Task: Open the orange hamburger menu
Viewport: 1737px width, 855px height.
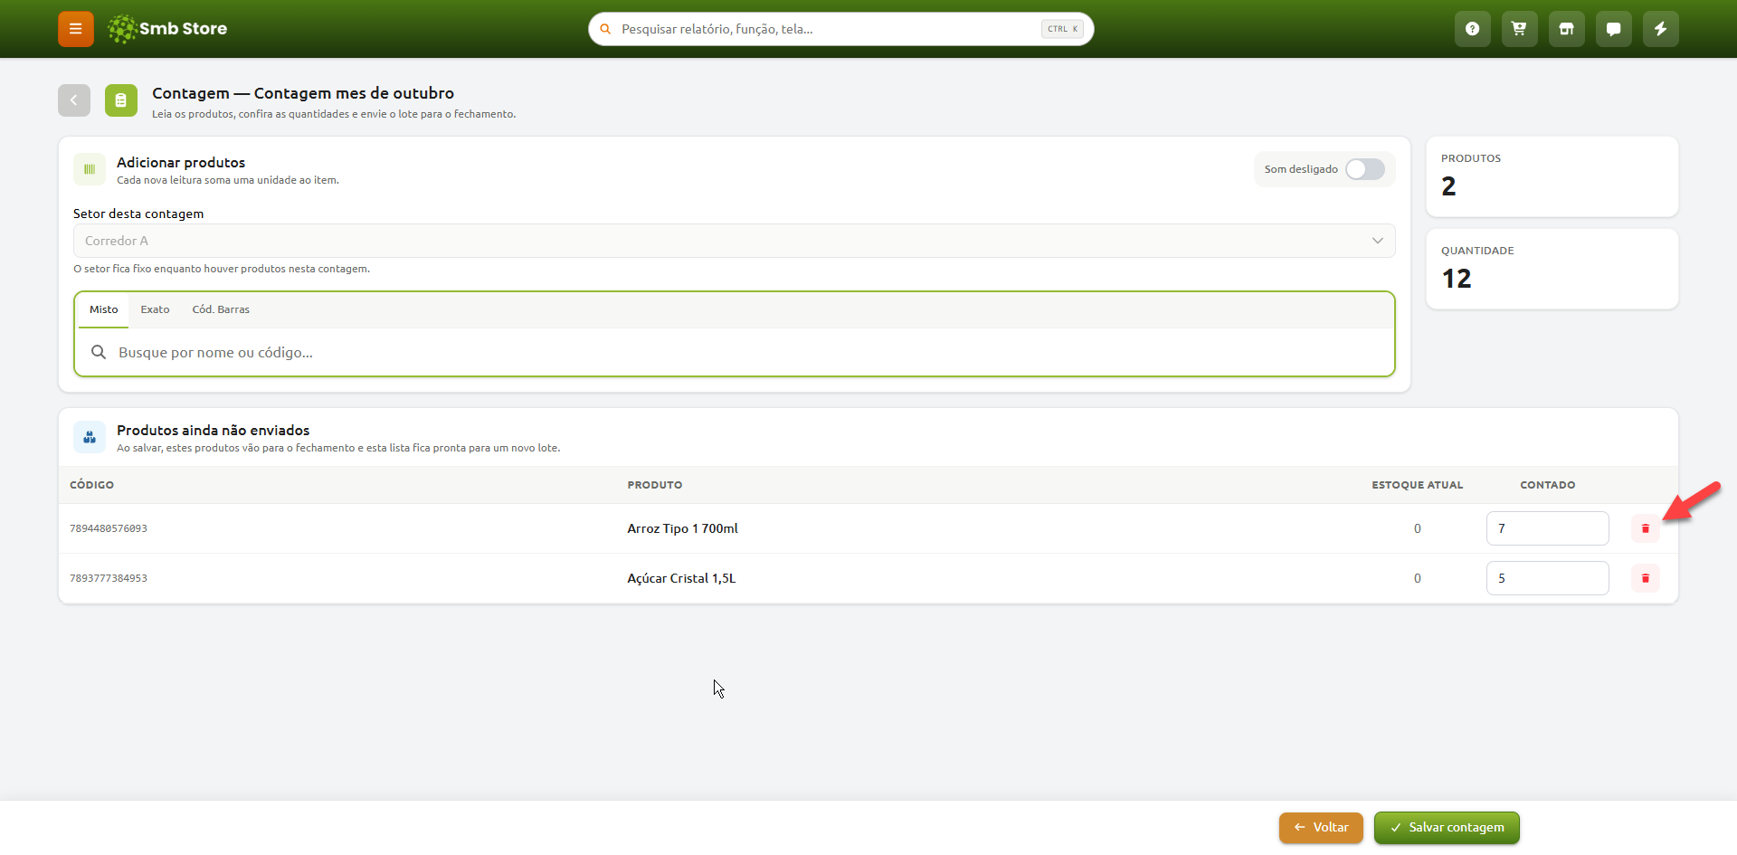Action: coord(76,29)
